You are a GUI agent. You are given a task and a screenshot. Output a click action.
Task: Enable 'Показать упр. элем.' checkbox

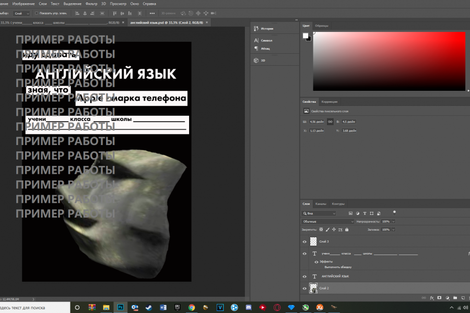click(37, 13)
